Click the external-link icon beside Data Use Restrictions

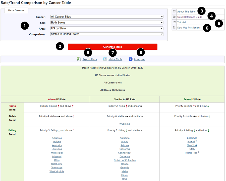pyautogui.click(x=174, y=28)
